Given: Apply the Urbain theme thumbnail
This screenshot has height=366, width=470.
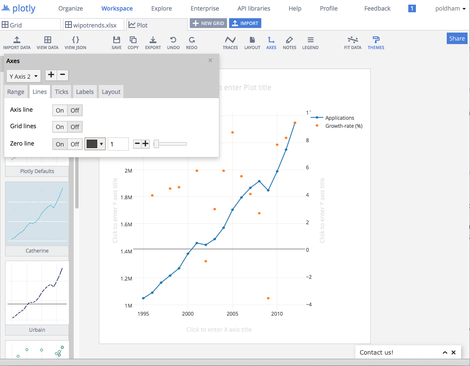Looking at the screenshot, I should [37, 293].
